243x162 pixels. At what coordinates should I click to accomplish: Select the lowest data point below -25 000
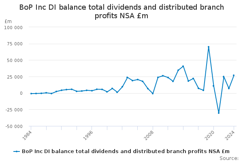click(219, 113)
